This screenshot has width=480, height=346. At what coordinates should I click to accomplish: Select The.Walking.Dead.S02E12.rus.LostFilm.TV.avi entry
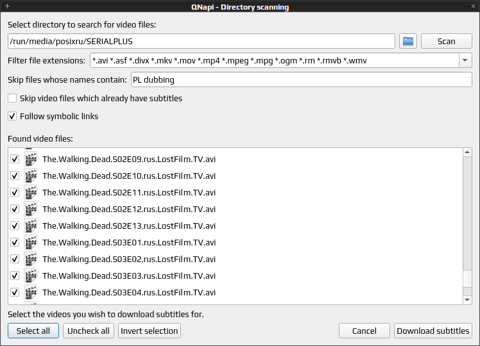pyautogui.click(x=129, y=210)
